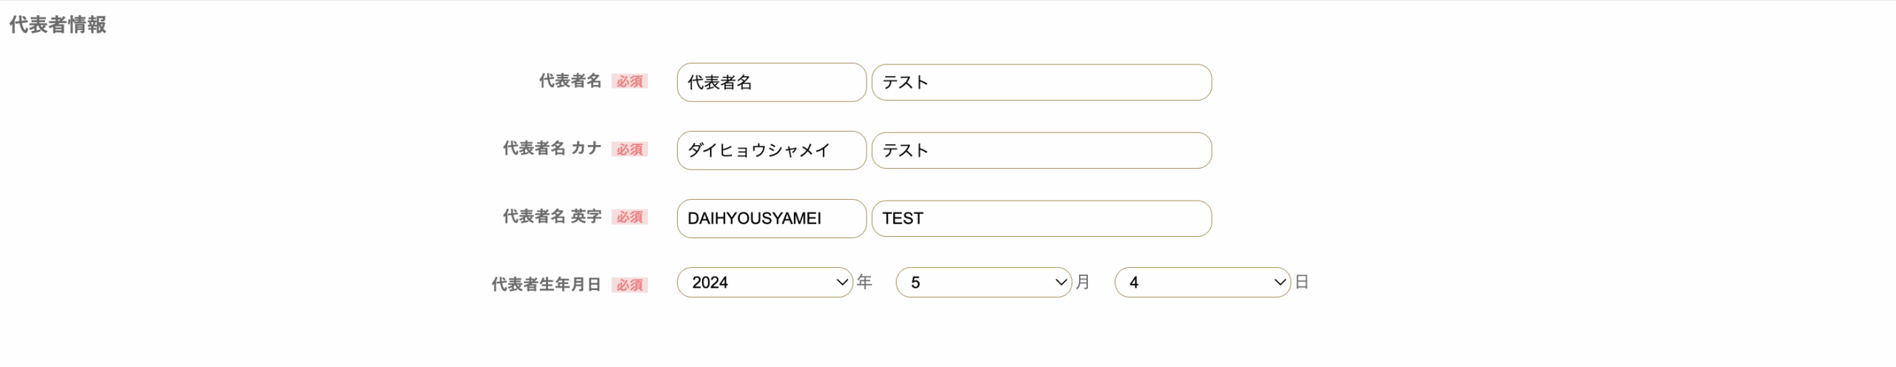Click the 必須 badge beside 代表者名 カナ

(630, 149)
